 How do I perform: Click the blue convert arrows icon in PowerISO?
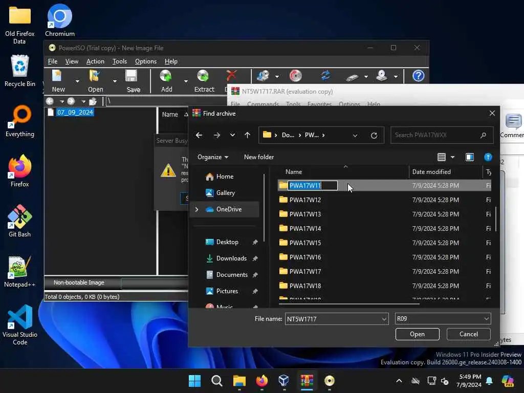click(x=325, y=76)
